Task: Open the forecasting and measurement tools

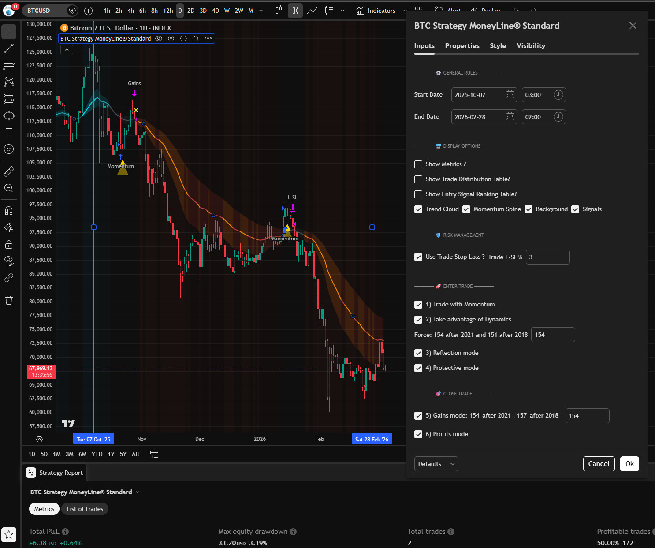Action: 9,99
